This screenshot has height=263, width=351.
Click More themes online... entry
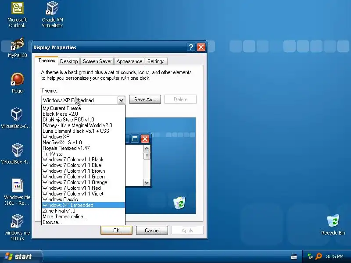tap(83, 217)
